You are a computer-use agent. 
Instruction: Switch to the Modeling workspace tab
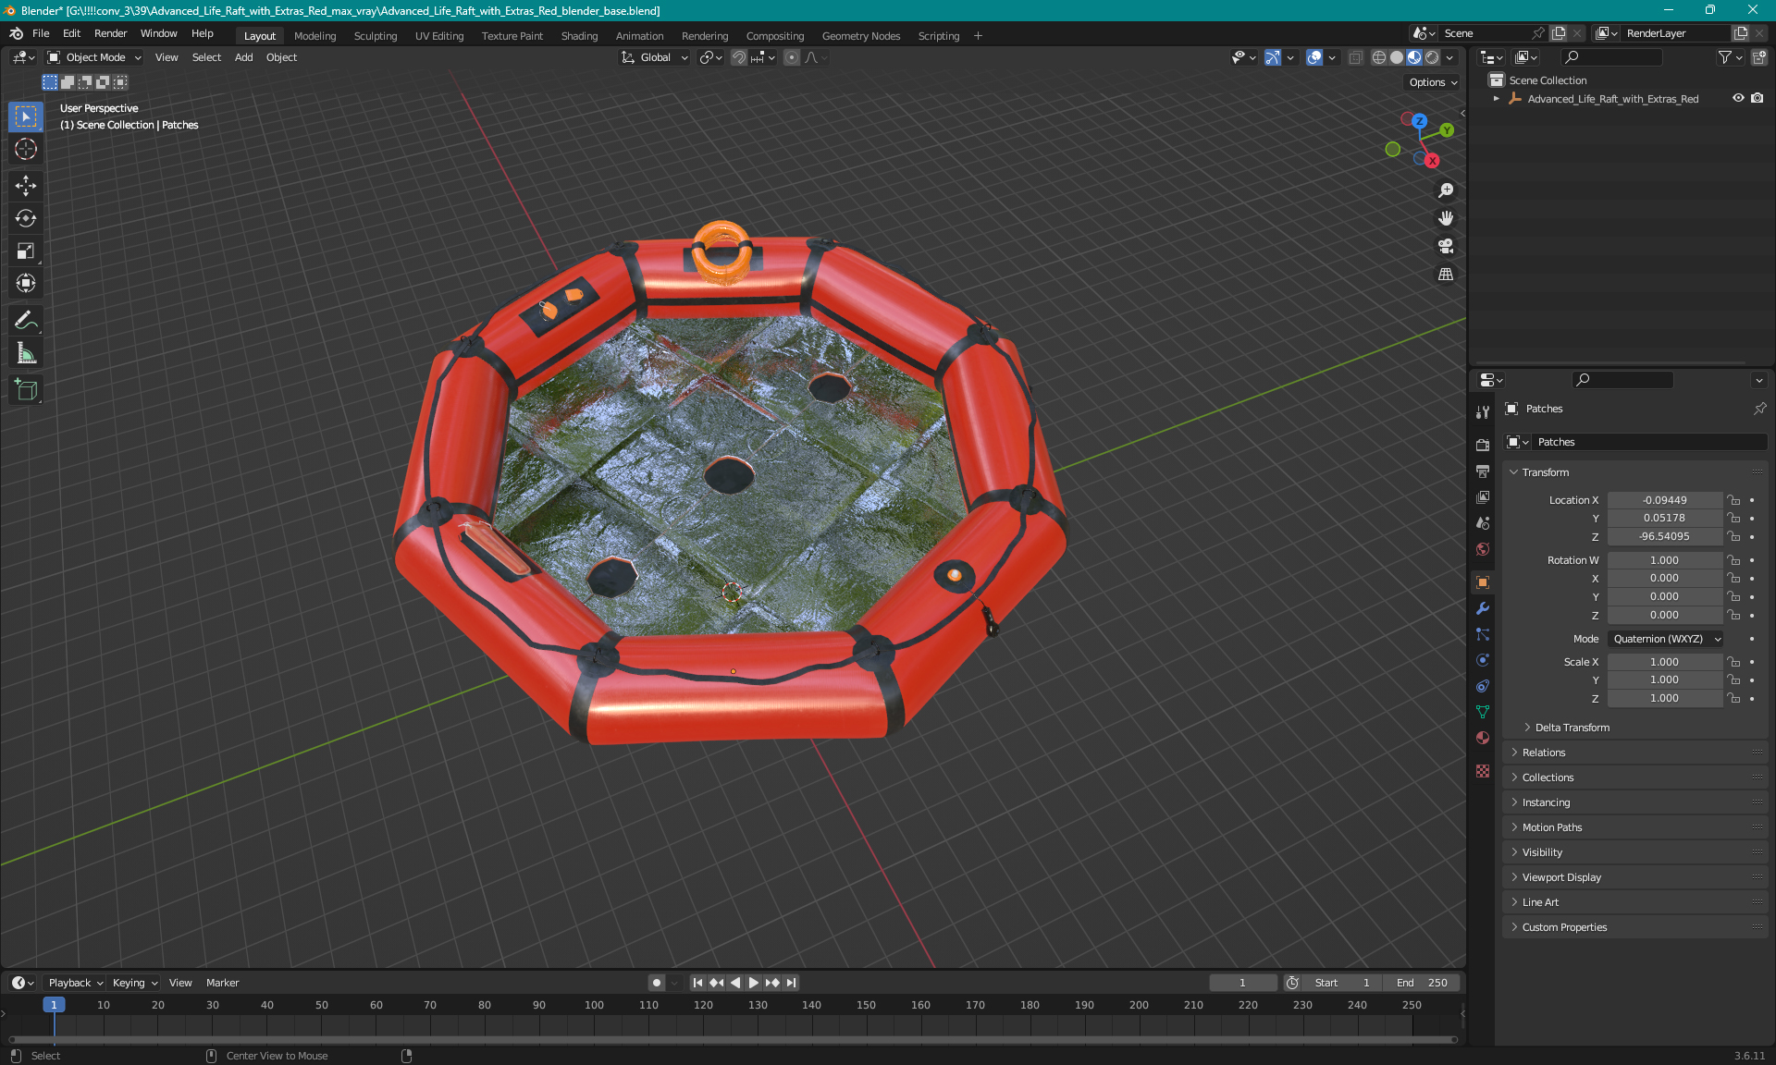pos(314,36)
